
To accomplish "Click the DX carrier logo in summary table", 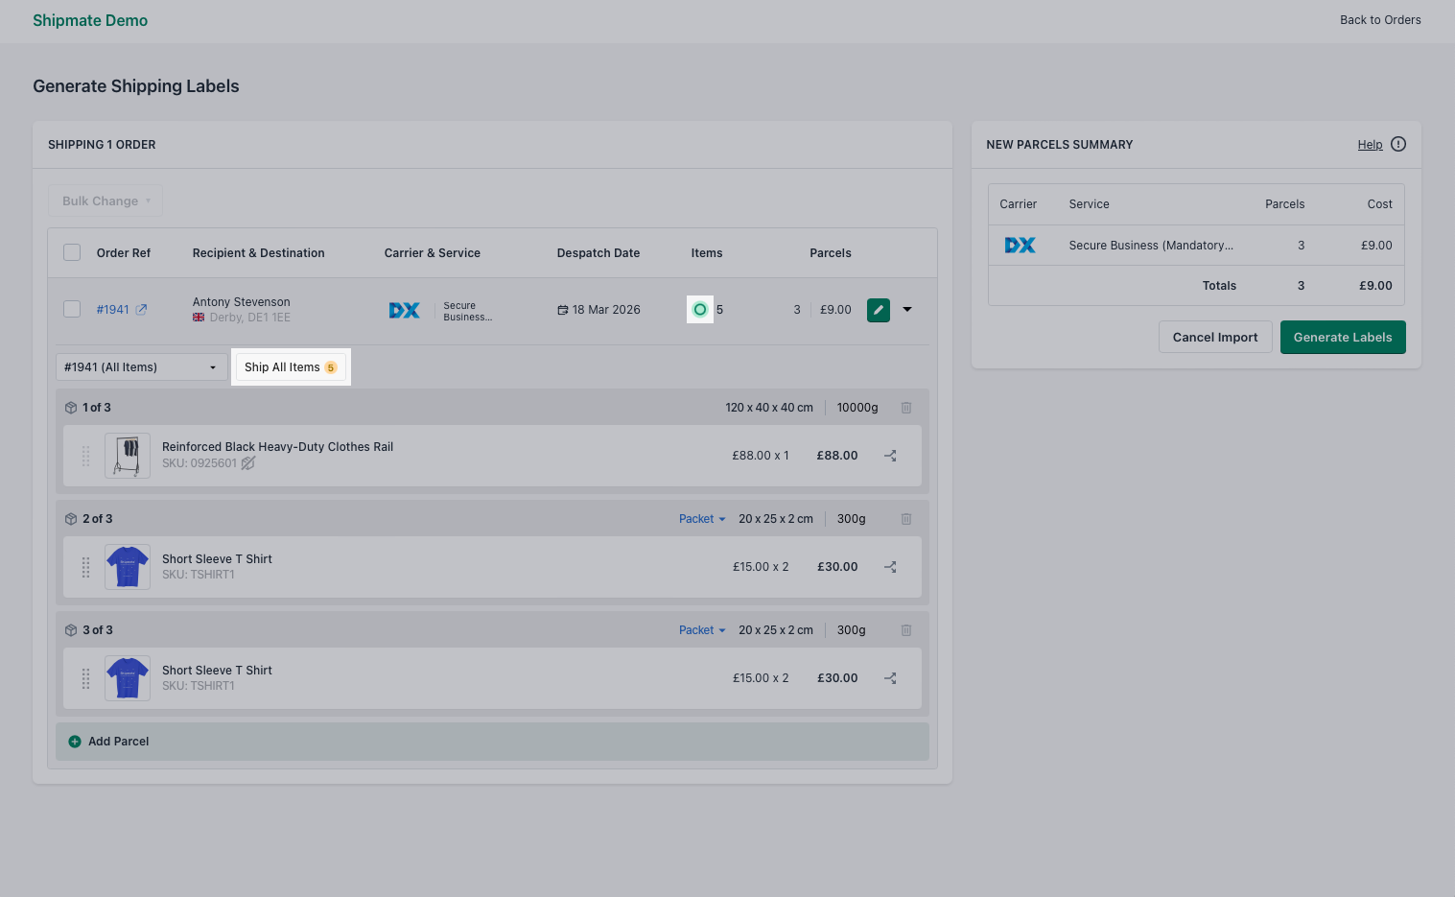I will [x=1020, y=245].
